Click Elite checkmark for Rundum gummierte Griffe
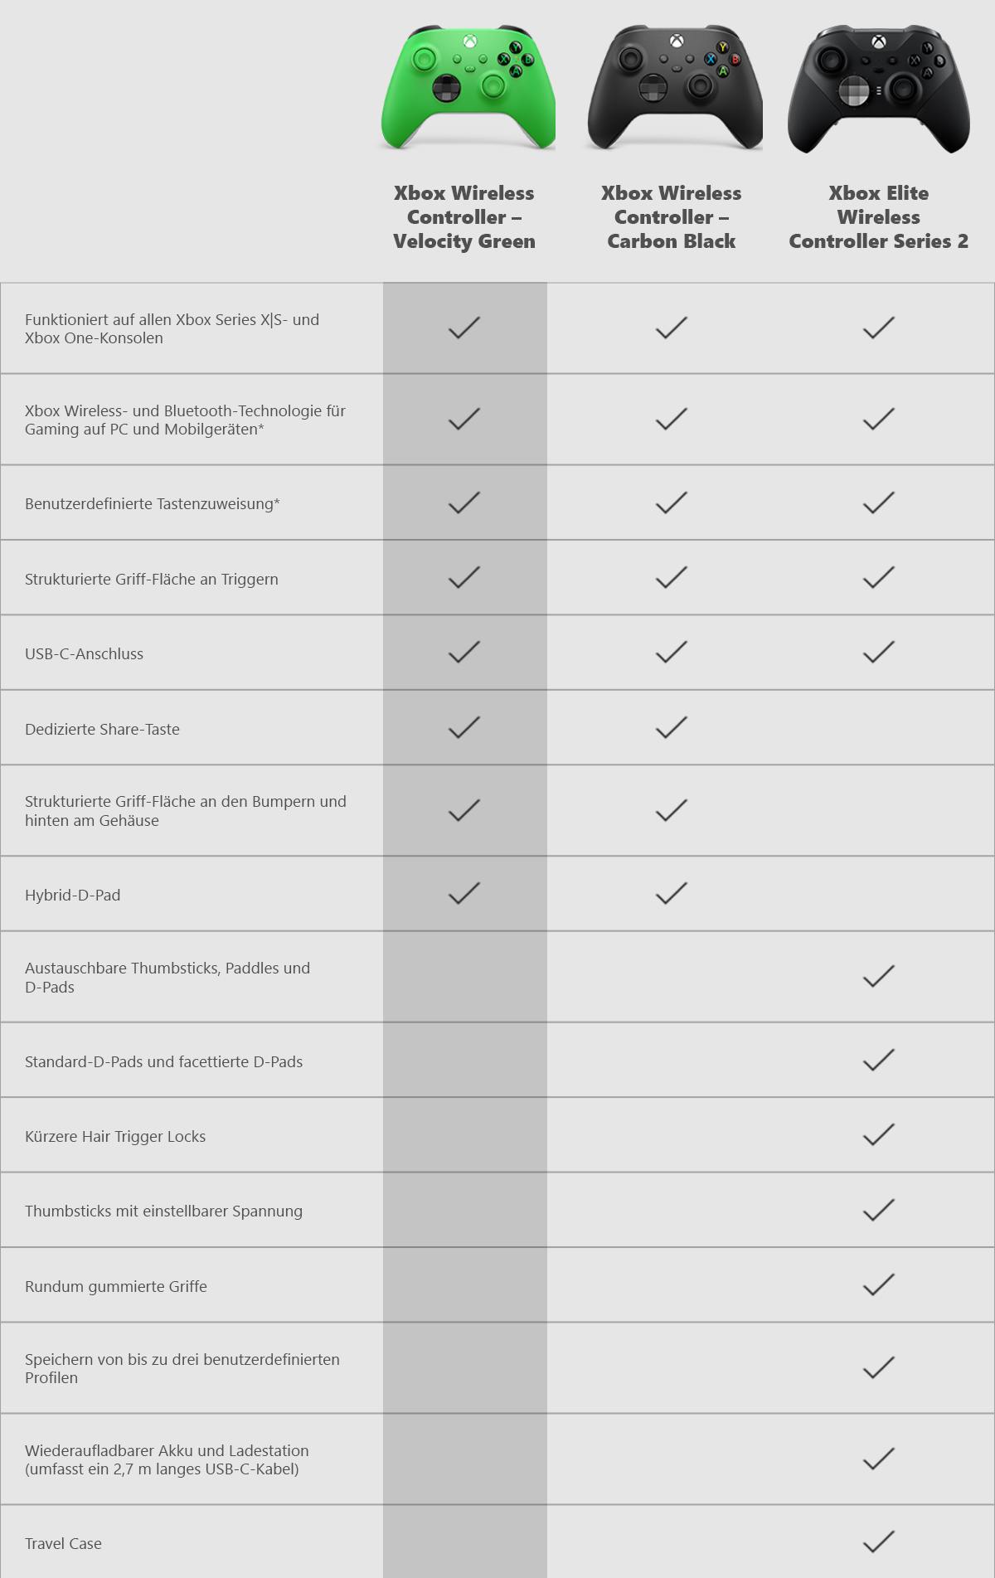Image resolution: width=995 pixels, height=1578 pixels. click(x=879, y=1285)
